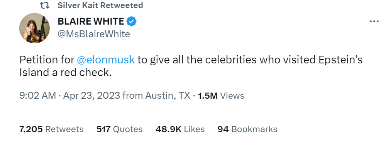Image resolution: width=391 pixels, height=141 pixels.
Task: Click the blue verified checkmark badge
Action: 131,22
